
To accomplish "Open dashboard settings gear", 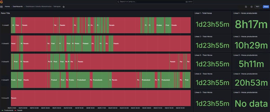I will [251, 7].
